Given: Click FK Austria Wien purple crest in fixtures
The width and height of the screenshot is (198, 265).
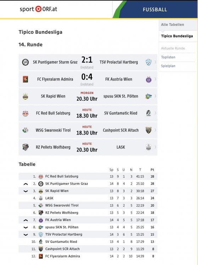Looking at the screenshot, I should (x=148, y=79).
